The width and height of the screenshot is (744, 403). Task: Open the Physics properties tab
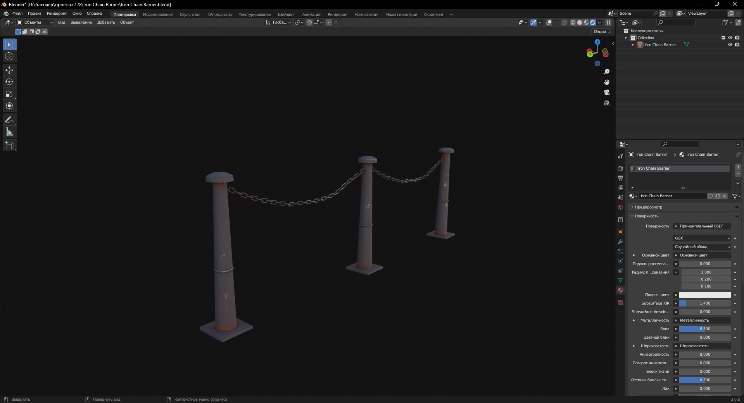point(620,261)
